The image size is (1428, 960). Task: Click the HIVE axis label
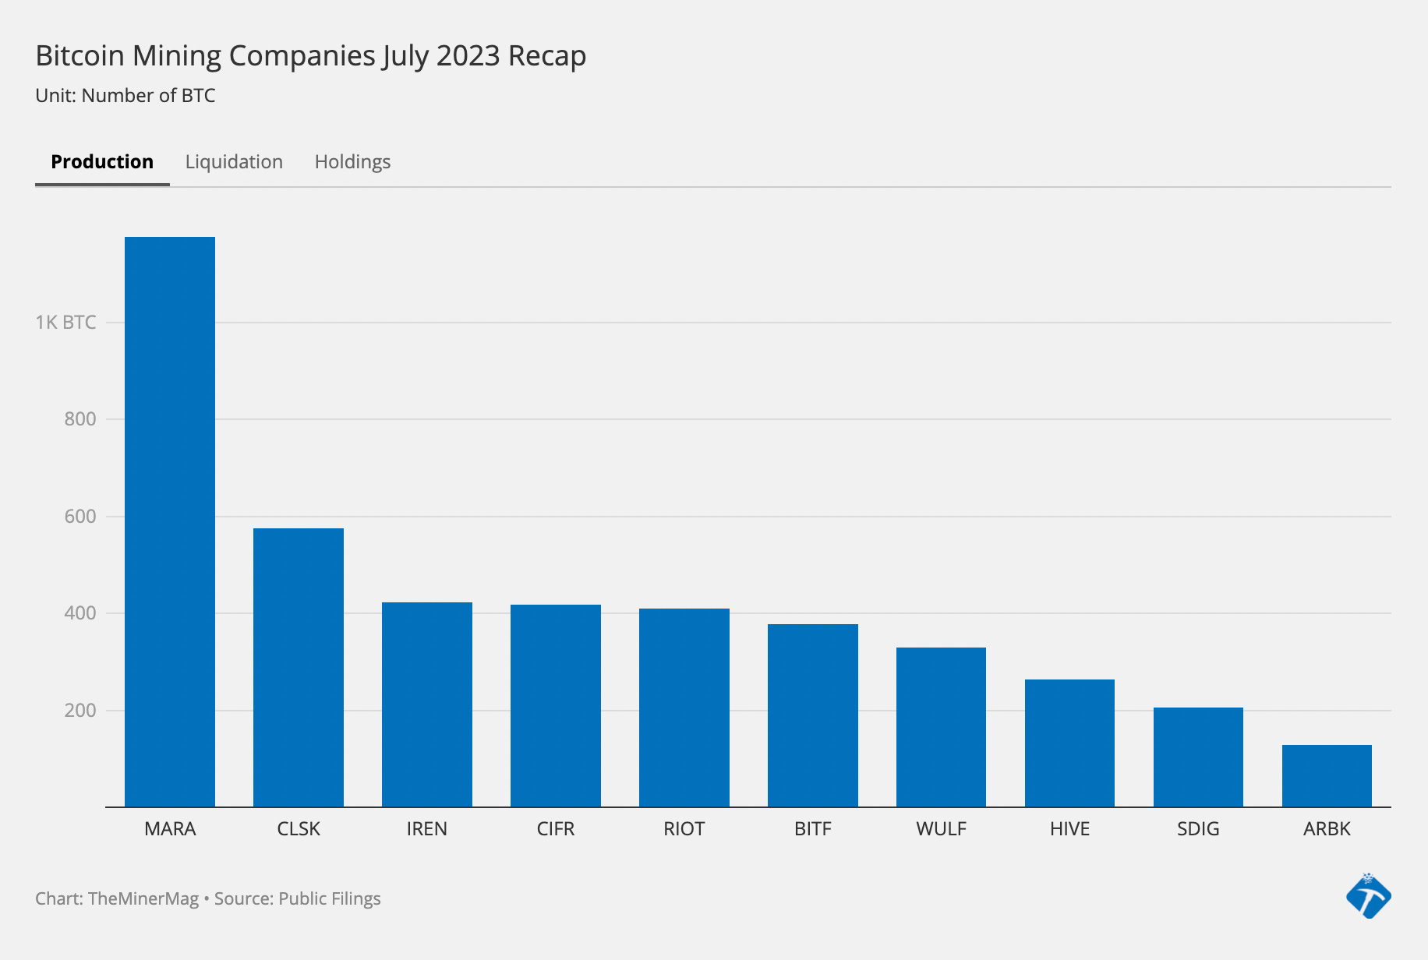(x=1069, y=828)
